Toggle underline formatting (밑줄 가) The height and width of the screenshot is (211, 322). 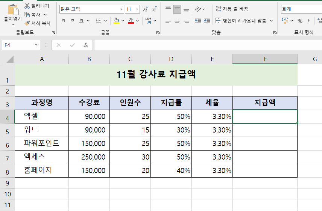[x=82, y=21]
